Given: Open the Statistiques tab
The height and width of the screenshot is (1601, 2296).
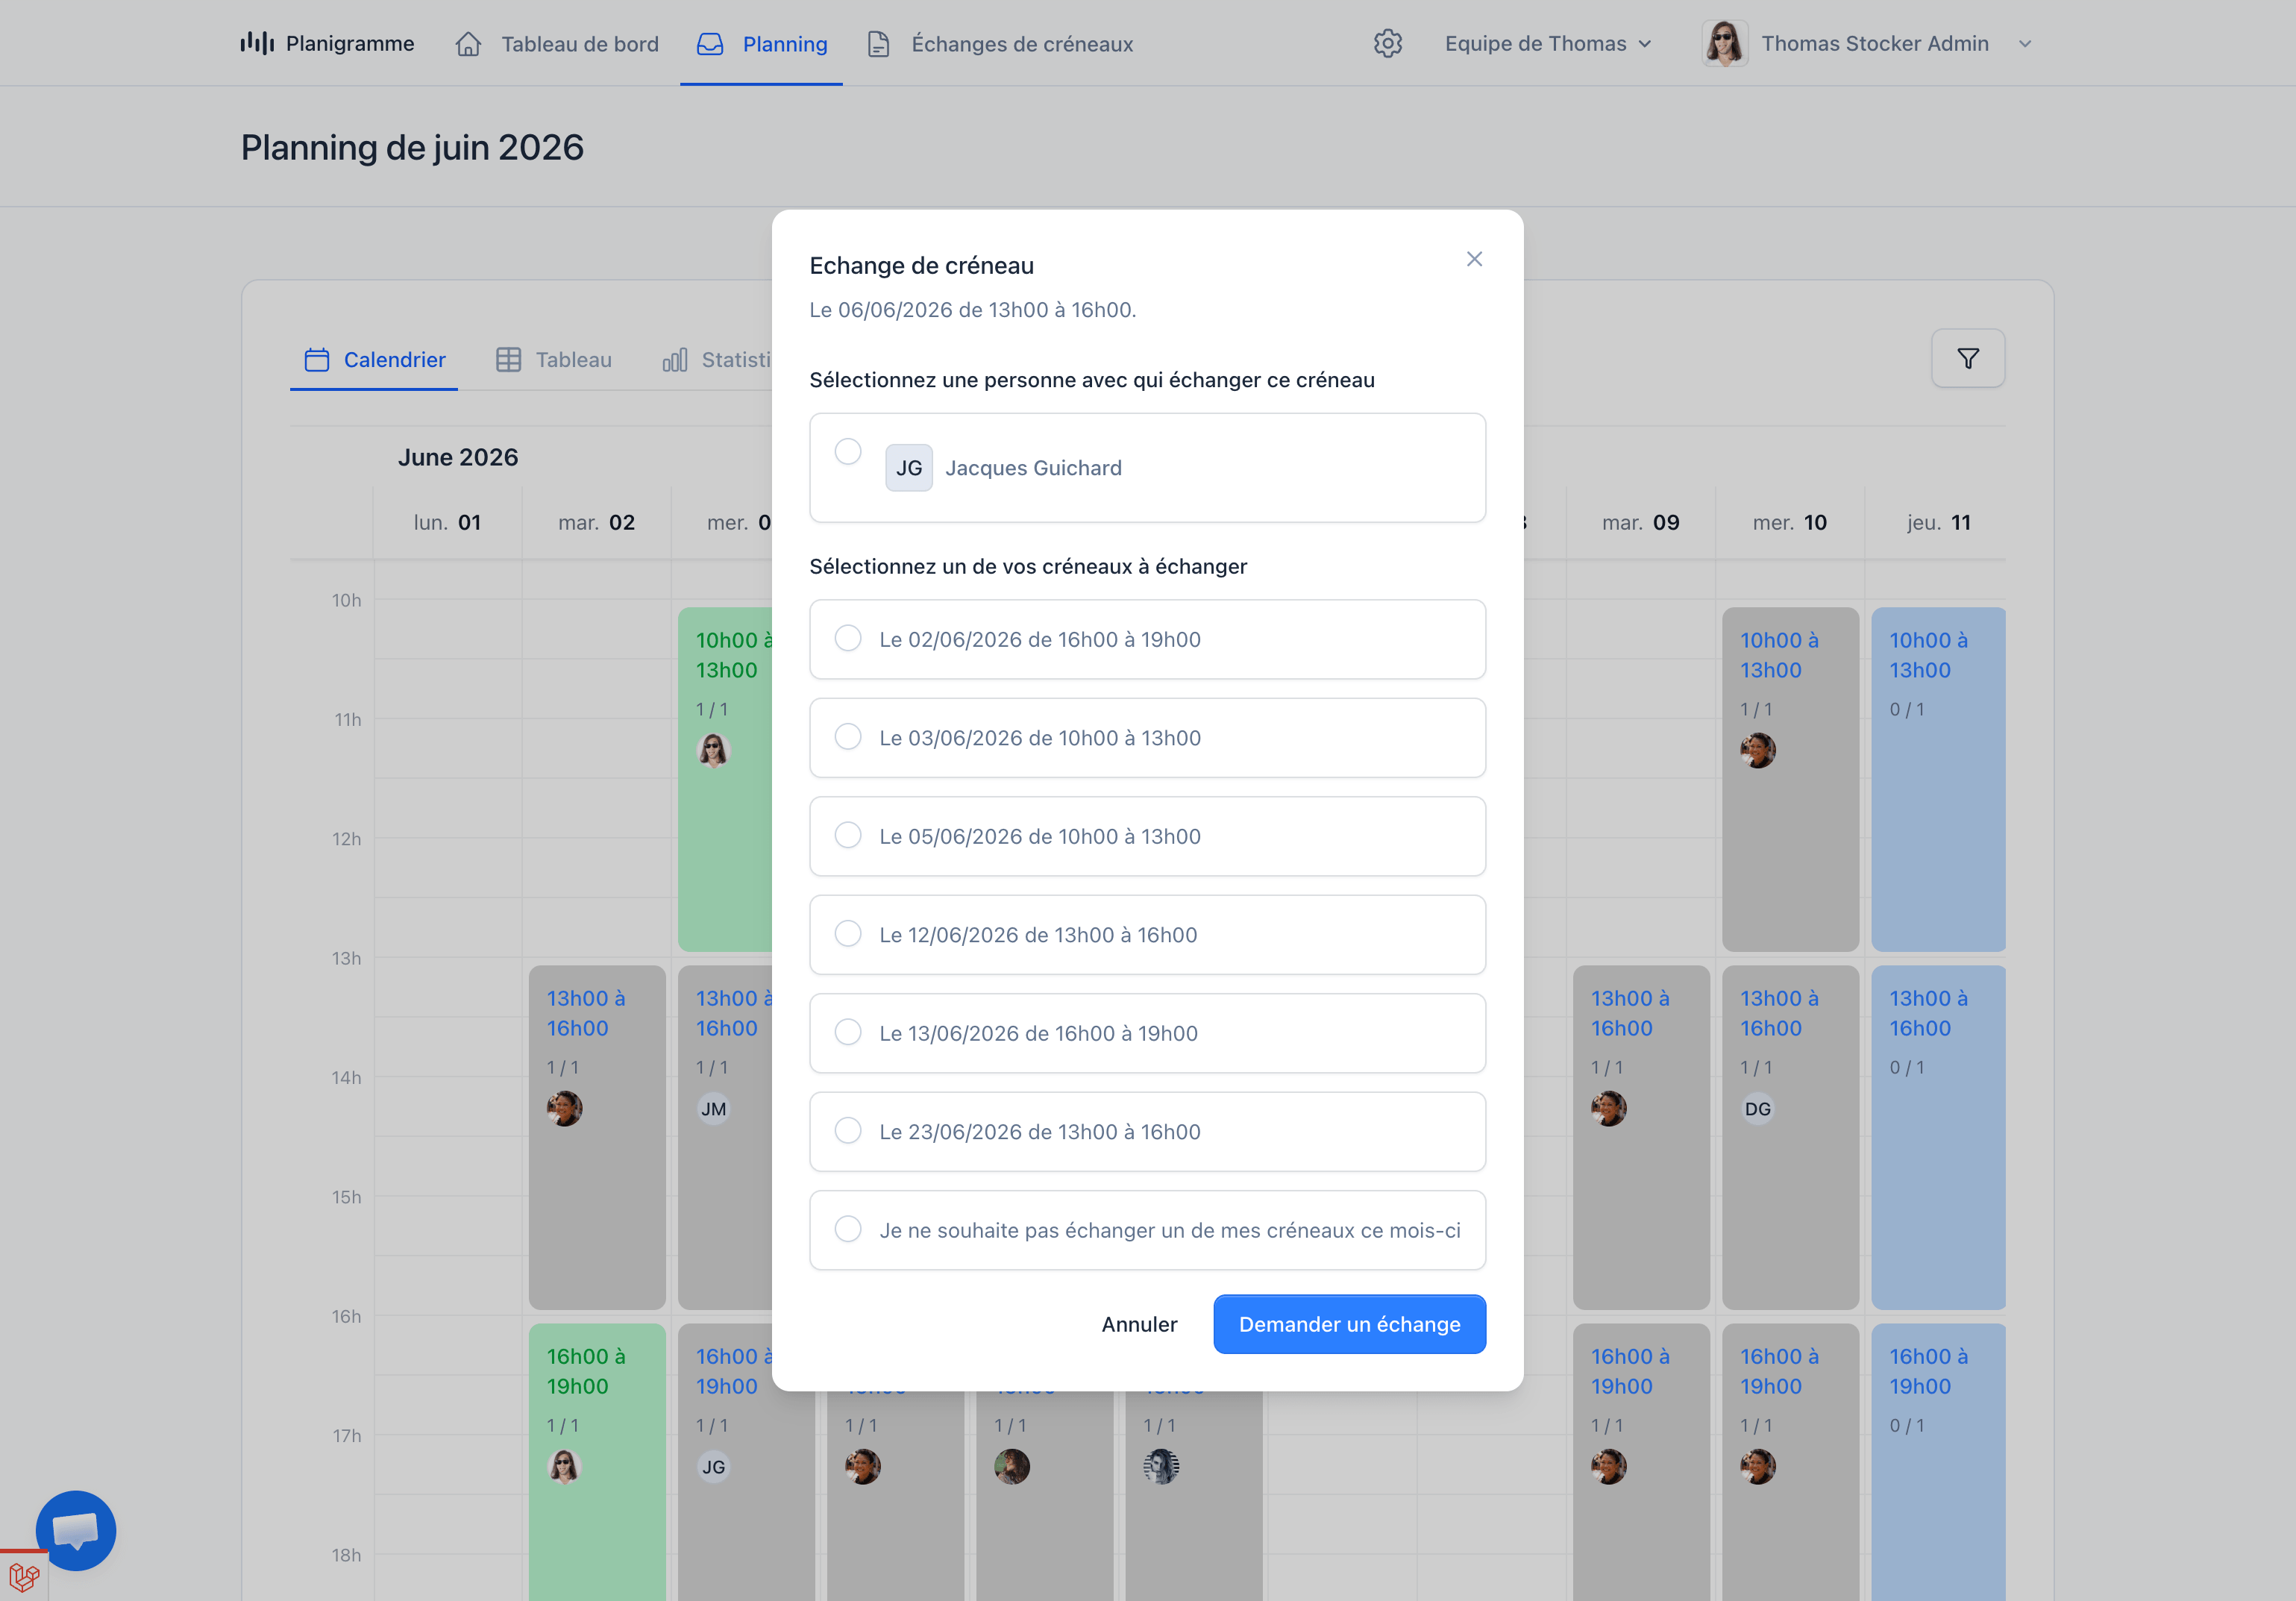Looking at the screenshot, I should 716,360.
